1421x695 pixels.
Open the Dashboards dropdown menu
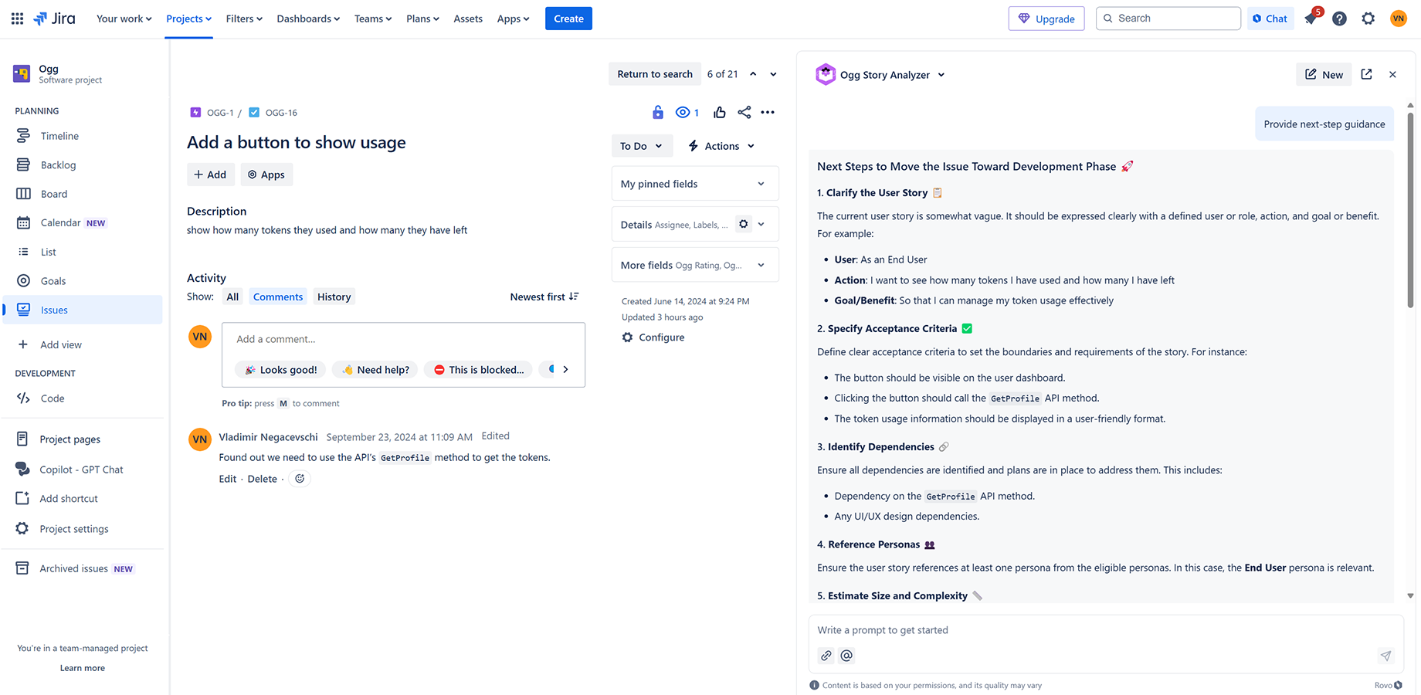pyautogui.click(x=308, y=19)
